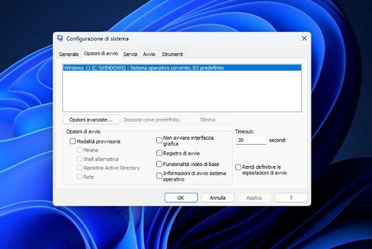Confirm with the OK button

(181, 198)
